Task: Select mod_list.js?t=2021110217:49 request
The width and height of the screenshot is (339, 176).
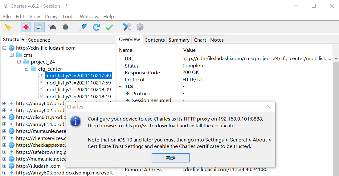Action: (x=78, y=76)
